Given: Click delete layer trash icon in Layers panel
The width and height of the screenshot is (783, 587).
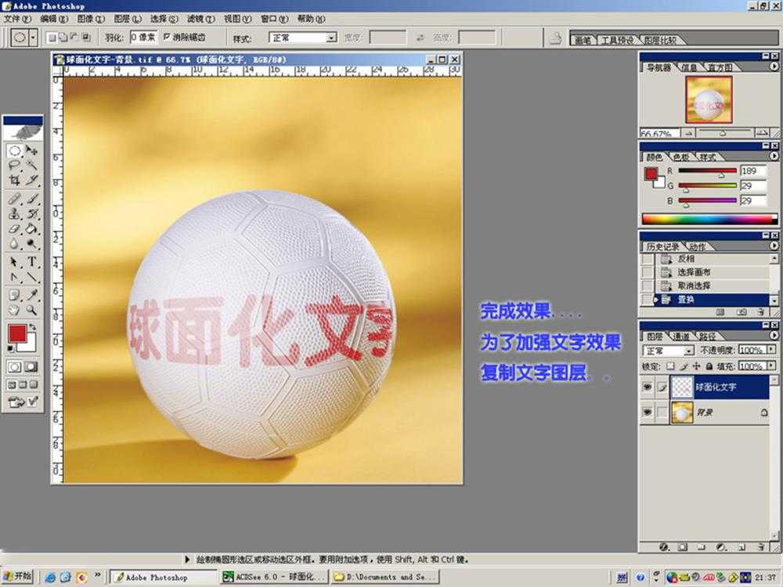Looking at the screenshot, I should coord(761,547).
